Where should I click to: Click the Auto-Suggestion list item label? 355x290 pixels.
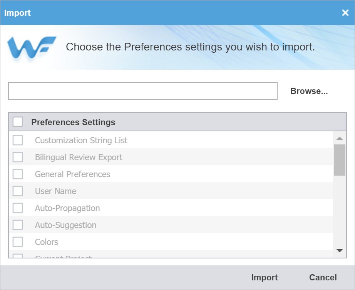point(66,225)
